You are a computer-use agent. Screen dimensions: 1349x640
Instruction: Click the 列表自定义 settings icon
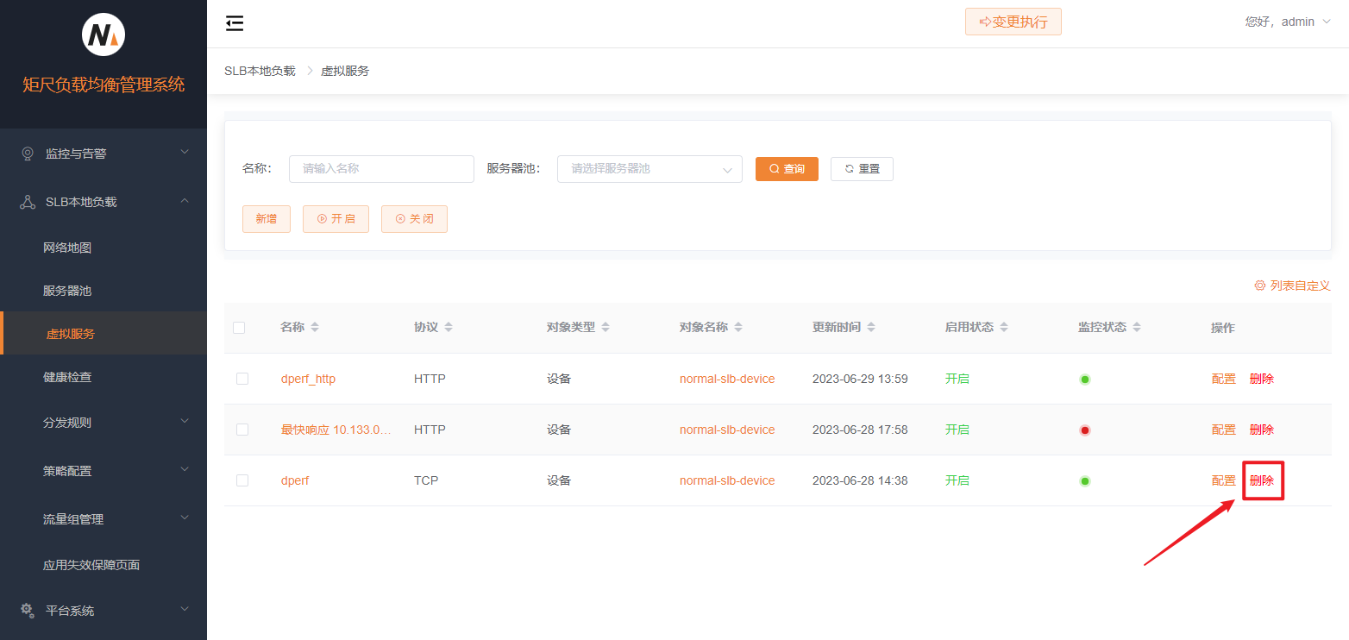pos(1259,285)
